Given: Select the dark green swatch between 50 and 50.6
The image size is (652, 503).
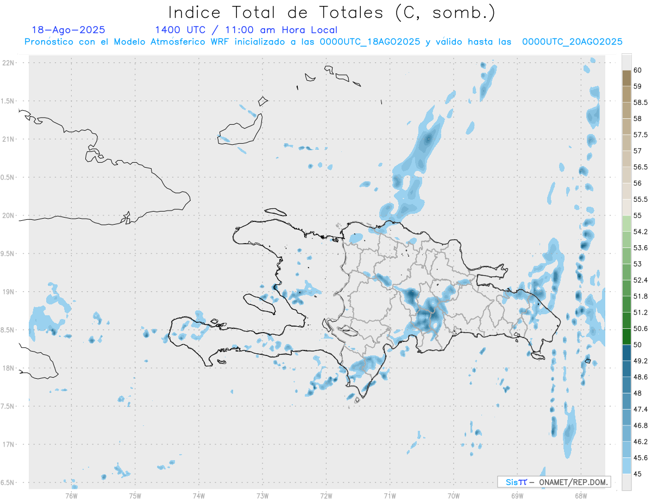Looking at the screenshot, I should (x=626, y=336).
